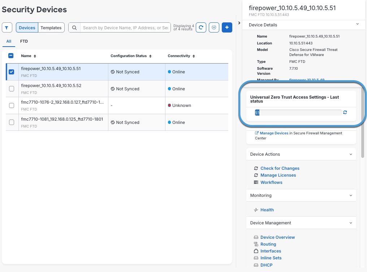Click the Zero Trust progress bar
The height and width of the screenshot is (272, 367).
298,113
